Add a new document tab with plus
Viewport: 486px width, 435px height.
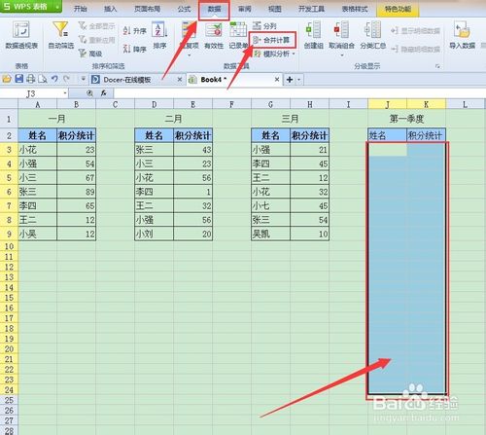tap(290, 80)
